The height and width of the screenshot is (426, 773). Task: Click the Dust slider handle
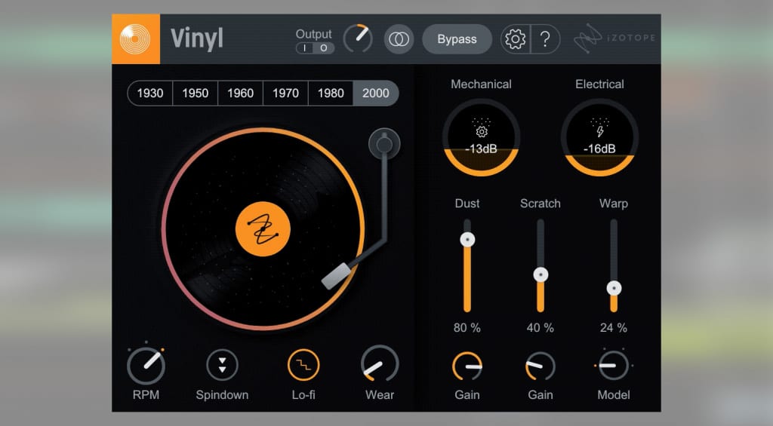pyautogui.click(x=467, y=239)
